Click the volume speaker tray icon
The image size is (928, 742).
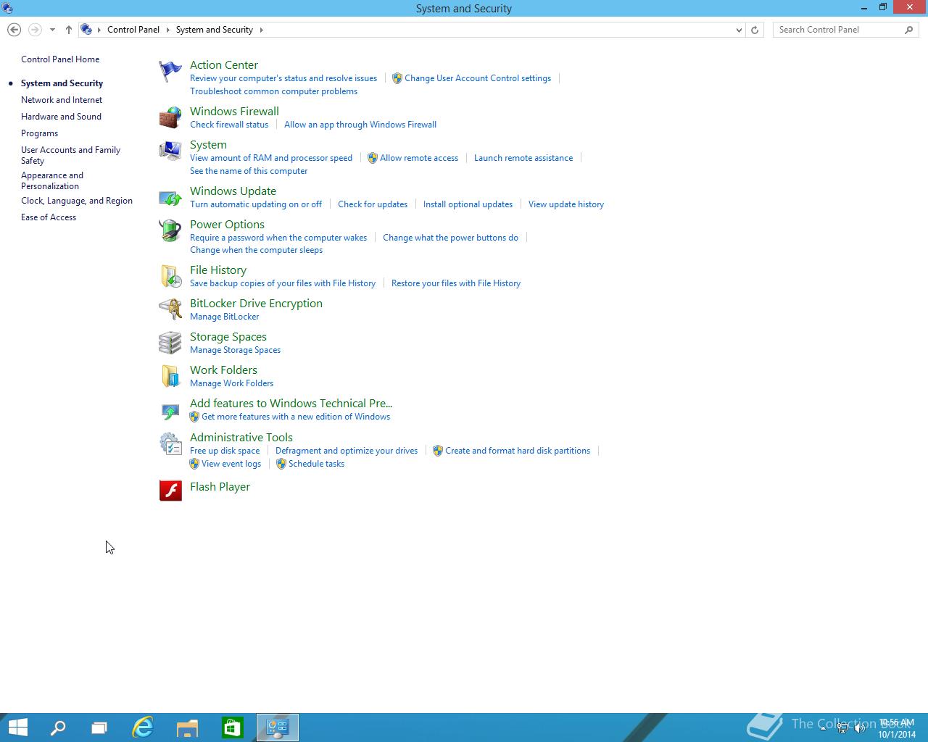[860, 729]
